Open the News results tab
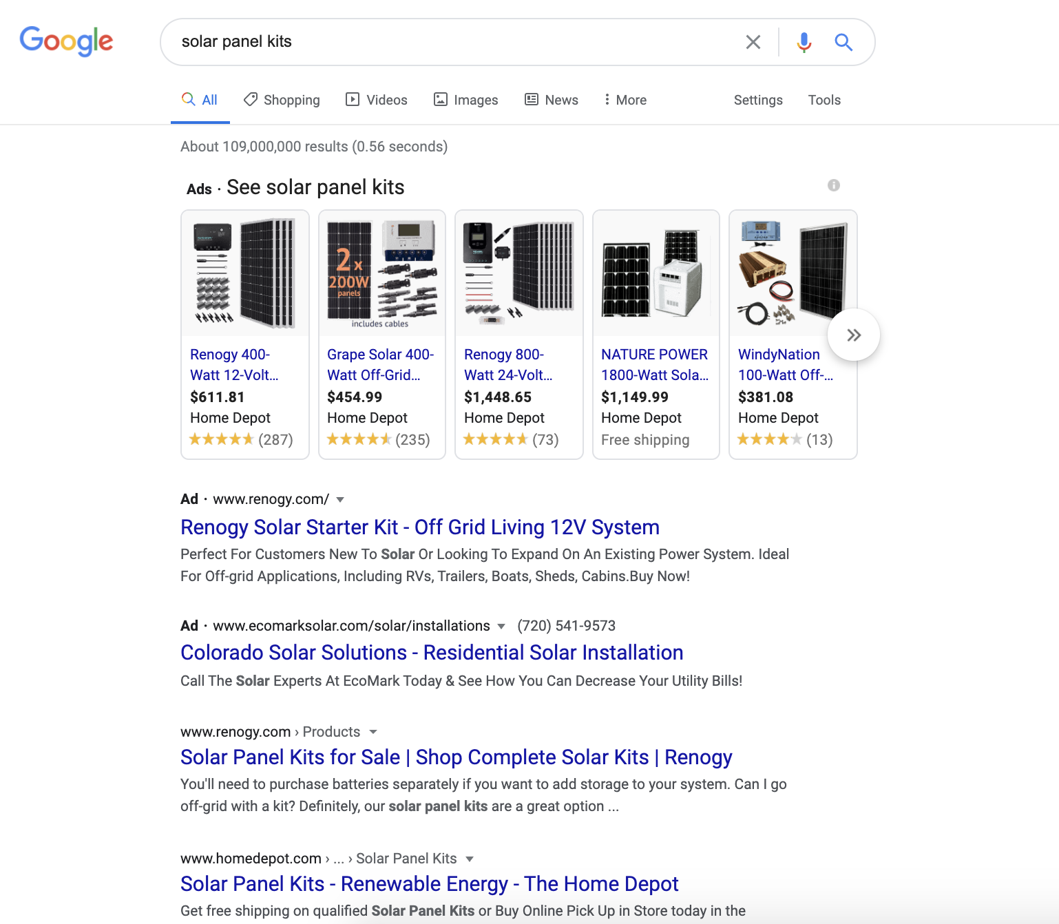1059x924 pixels. 552,100
